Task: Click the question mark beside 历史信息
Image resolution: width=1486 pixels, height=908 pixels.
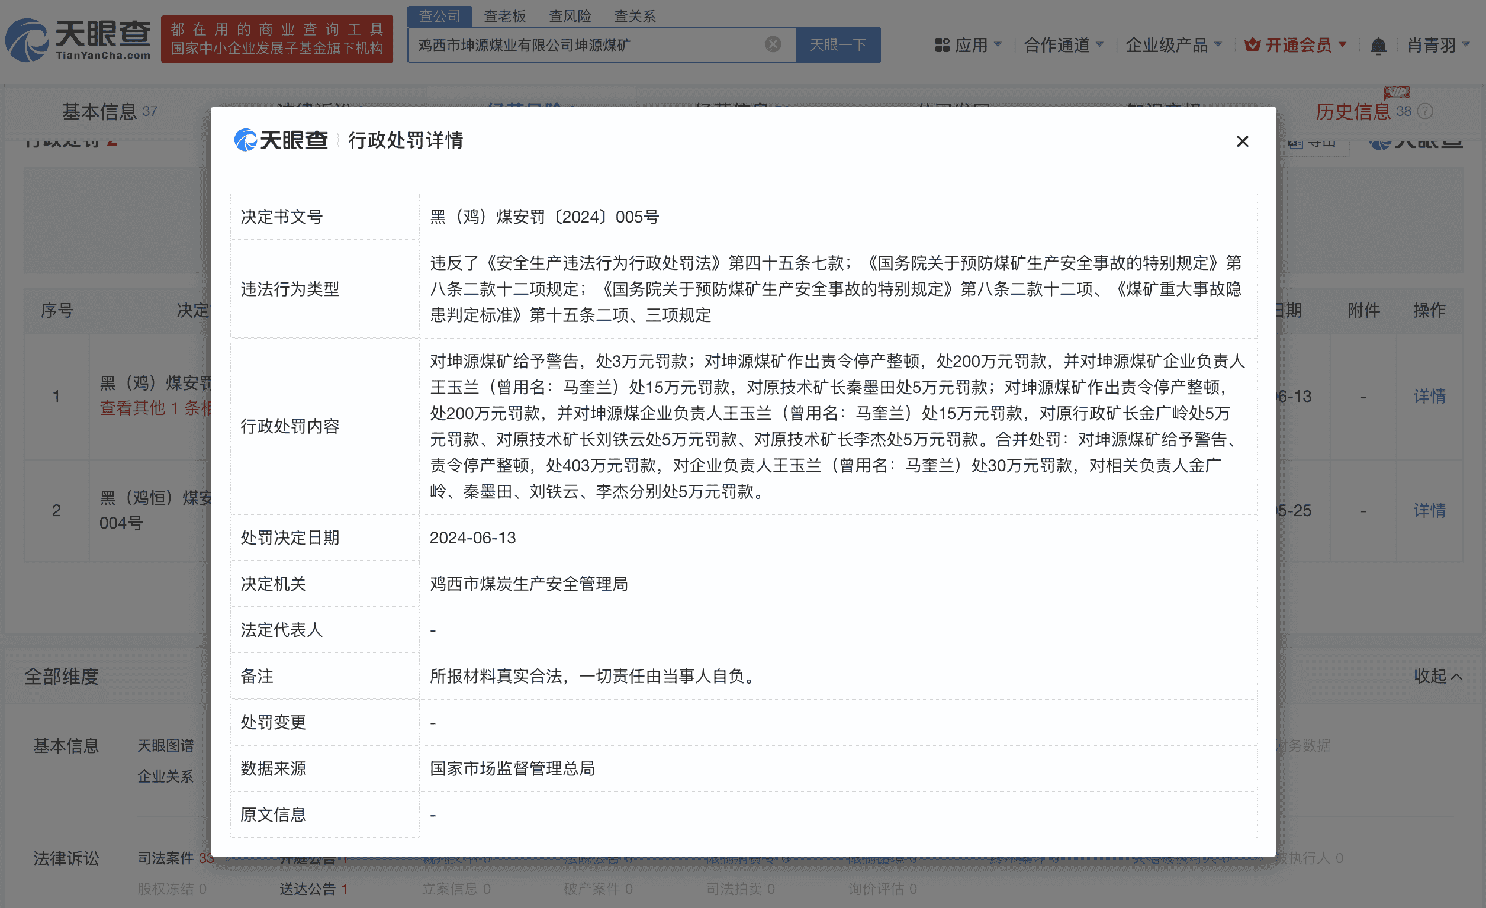Action: click(1426, 111)
